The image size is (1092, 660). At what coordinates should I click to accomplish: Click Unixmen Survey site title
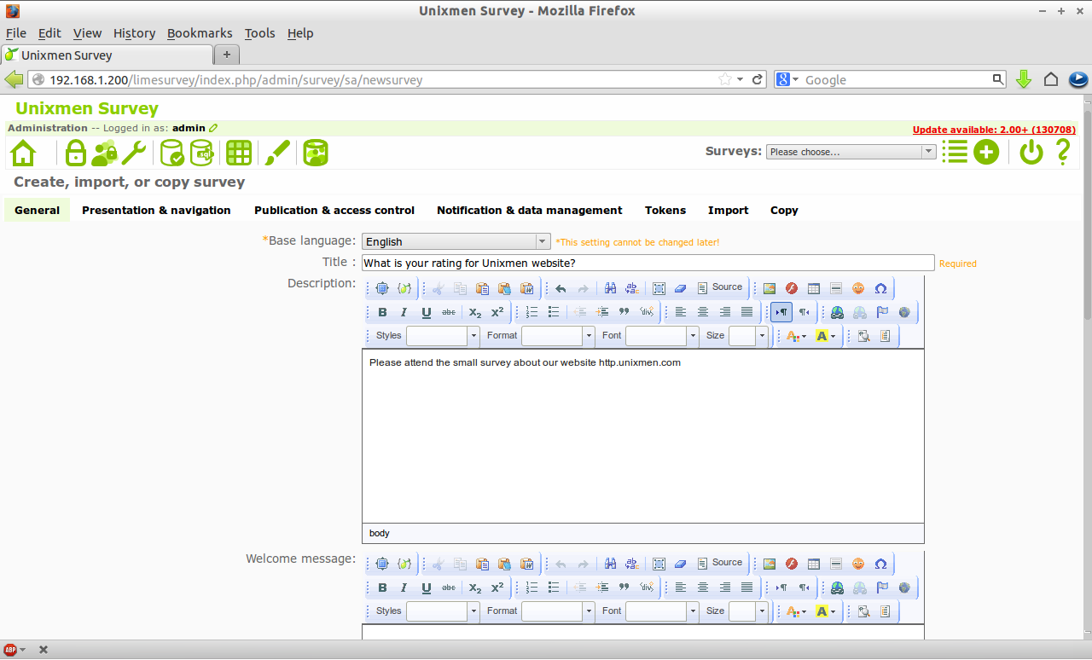point(87,108)
